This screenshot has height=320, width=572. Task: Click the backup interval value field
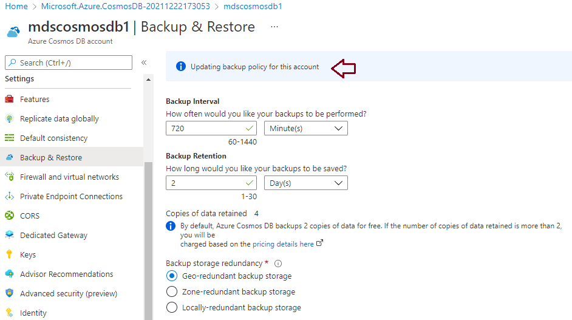pos(211,129)
